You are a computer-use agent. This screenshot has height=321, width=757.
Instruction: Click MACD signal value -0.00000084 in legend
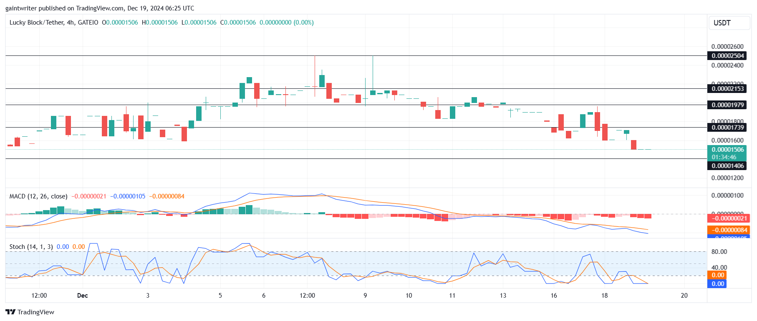coord(167,196)
